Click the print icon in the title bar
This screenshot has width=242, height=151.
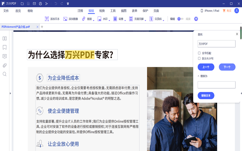(x=40, y=4)
